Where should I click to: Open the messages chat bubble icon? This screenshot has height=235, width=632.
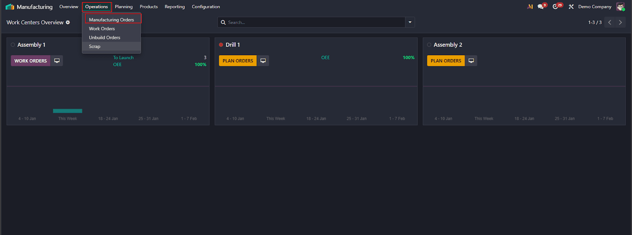540,7
